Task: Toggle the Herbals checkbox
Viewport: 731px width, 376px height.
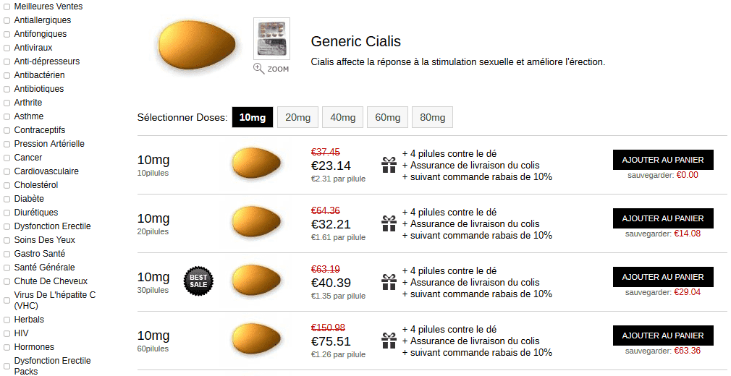Action: click(x=7, y=320)
